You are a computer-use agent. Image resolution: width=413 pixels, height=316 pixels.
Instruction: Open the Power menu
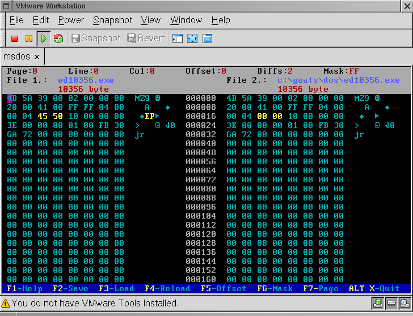[x=71, y=20]
